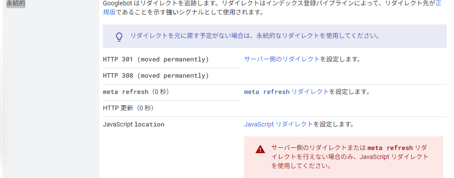Click the highlighted 永続的 text
This screenshot has height=178, width=454.
[x=16, y=4]
